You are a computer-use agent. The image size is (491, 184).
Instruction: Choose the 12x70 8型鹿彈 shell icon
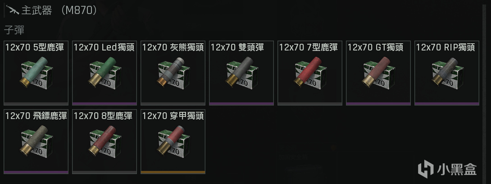[x=104, y=141]
